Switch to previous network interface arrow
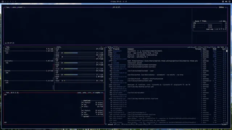Image resolution: width=232 pixels, height=130 pixels. 94,93
